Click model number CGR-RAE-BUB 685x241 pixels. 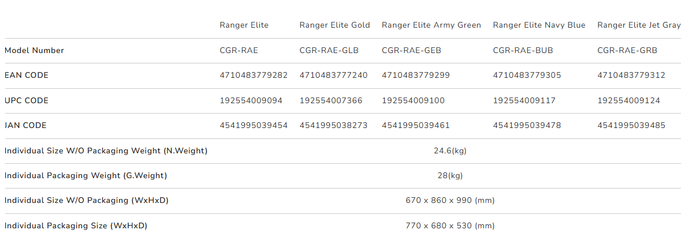tap(523, 51)
